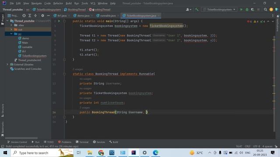
Task: Click the editor vertical scrollbar
Action: pyautogui.click(x=274, y=84)
